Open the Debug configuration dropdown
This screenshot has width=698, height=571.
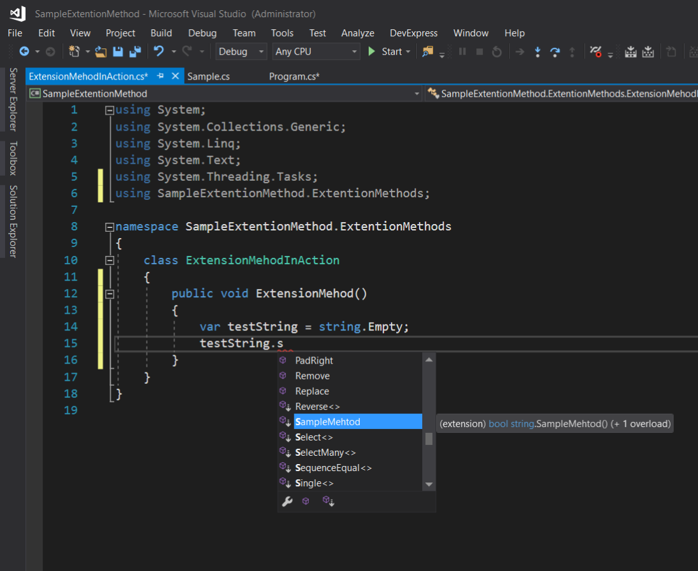[260, 51]
